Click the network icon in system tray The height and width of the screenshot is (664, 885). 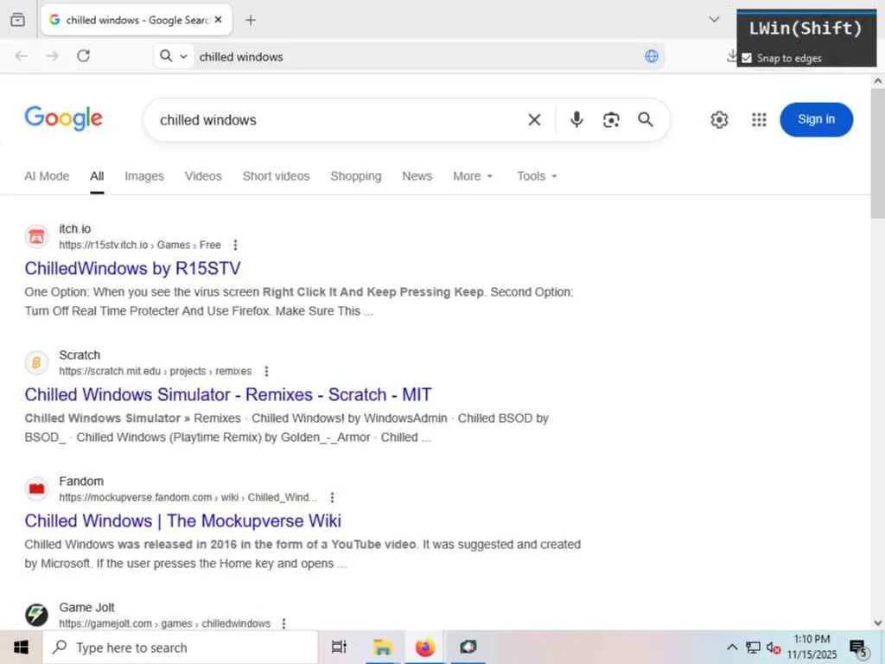(x=753, y=647)
